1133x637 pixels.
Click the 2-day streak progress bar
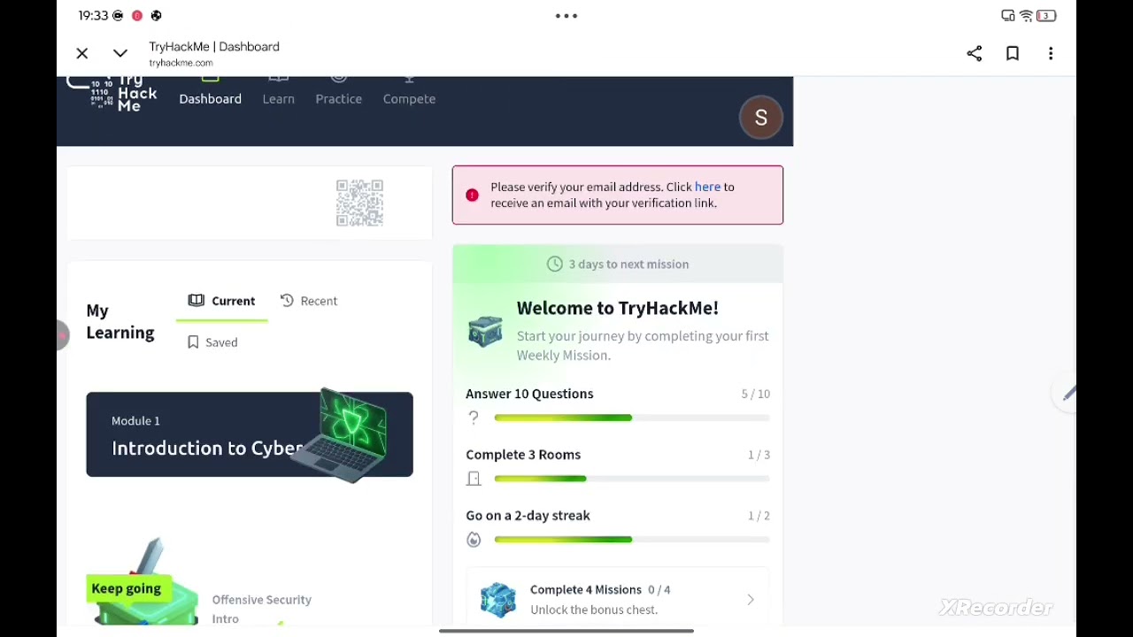[x=632, y=540]
